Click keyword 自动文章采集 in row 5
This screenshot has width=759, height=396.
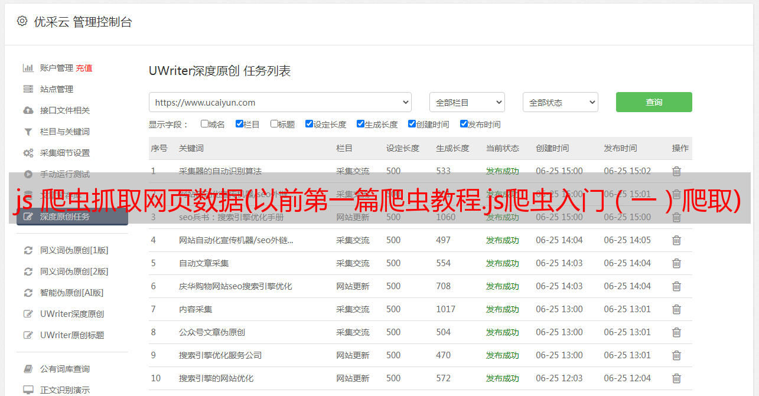(204, 263)
